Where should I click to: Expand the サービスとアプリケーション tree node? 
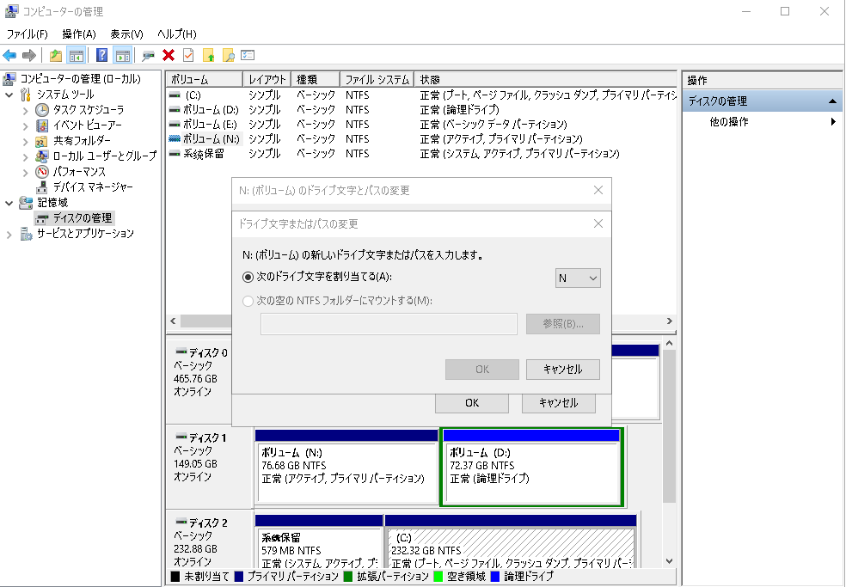(8, 233)
